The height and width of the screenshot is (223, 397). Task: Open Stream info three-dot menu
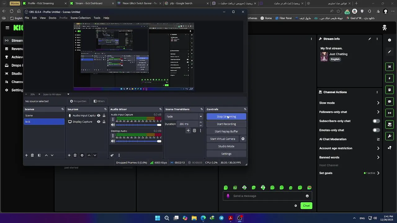[x=377, y=39]
